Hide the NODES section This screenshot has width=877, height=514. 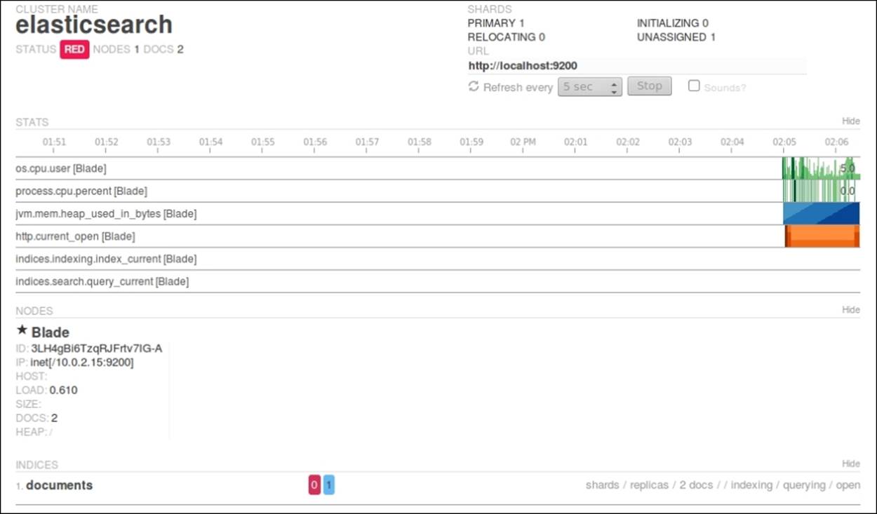click(x=850, y=310)
